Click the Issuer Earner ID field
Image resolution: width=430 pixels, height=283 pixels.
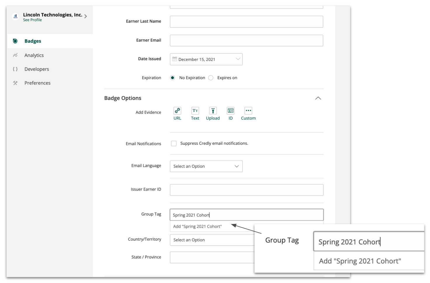[247, 190]
